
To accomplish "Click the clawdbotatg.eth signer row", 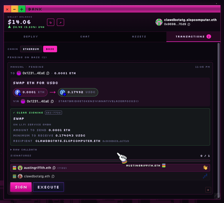I will pos(110,176).
